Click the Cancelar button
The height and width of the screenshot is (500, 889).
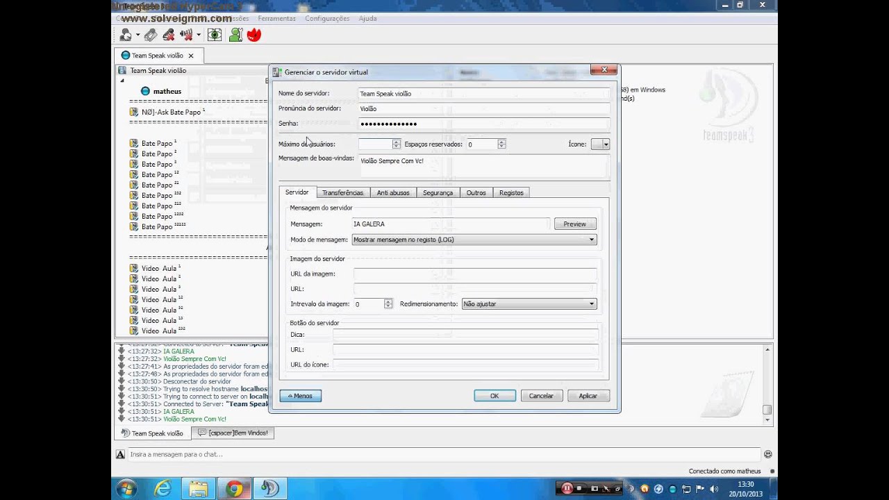point(541,396)
